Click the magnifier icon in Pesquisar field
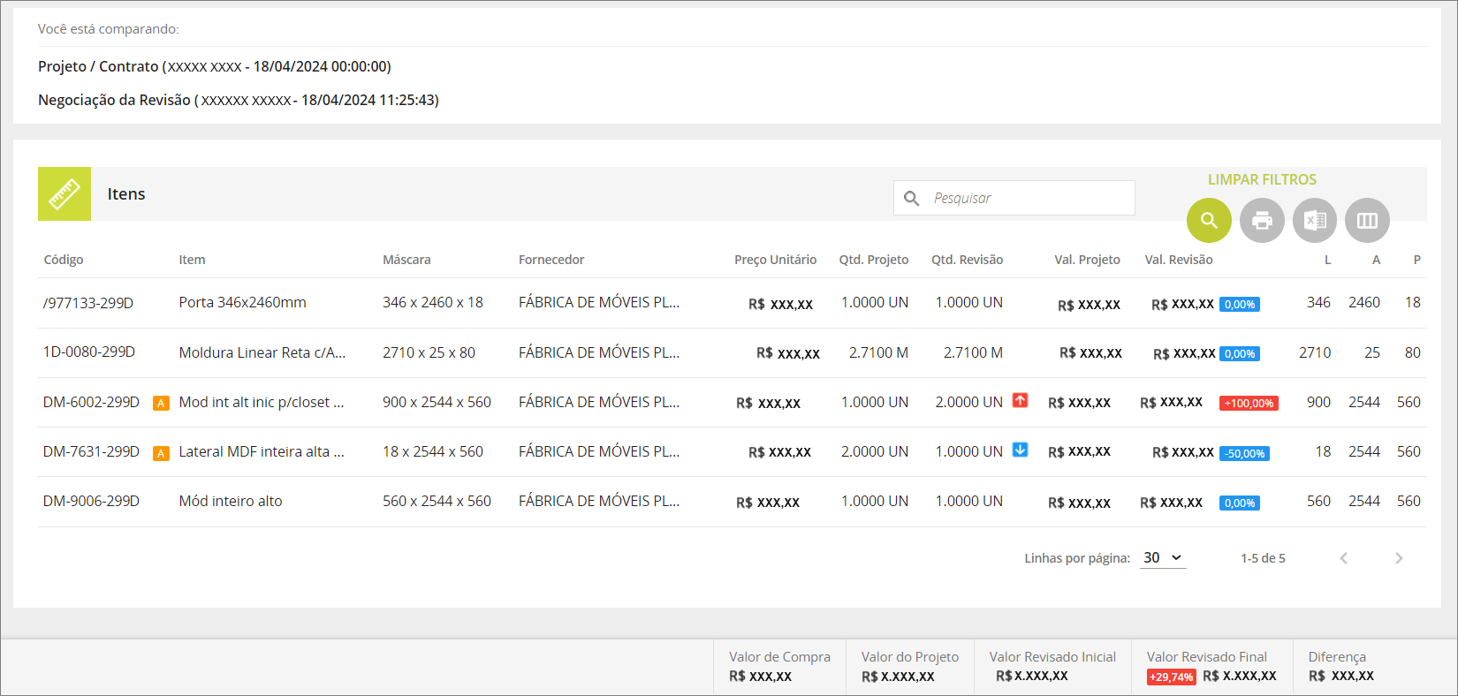1458x696 pixels. [x=912, y=199]
